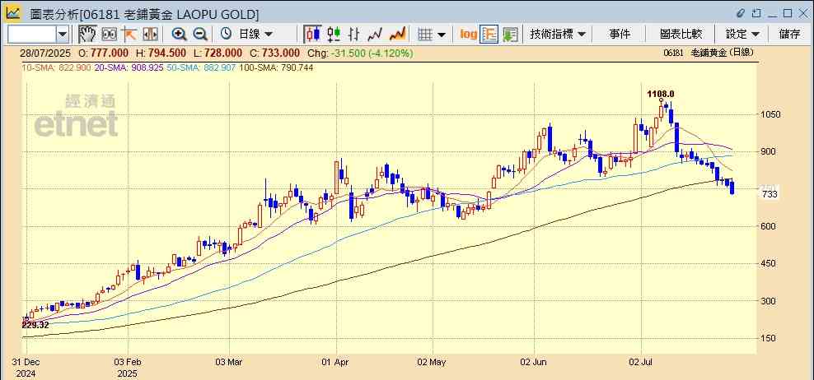
Task: Click the 事件 button
Action: tap(620, 35)
